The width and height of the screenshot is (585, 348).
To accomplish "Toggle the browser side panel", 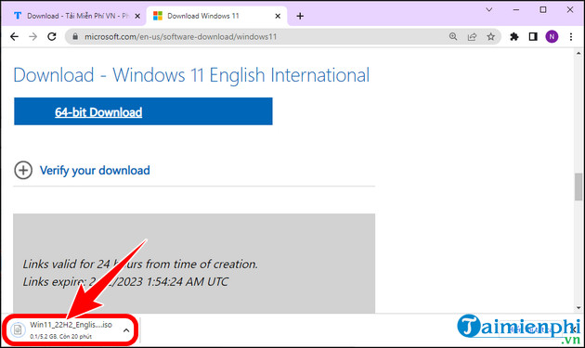I will (533, 36).
